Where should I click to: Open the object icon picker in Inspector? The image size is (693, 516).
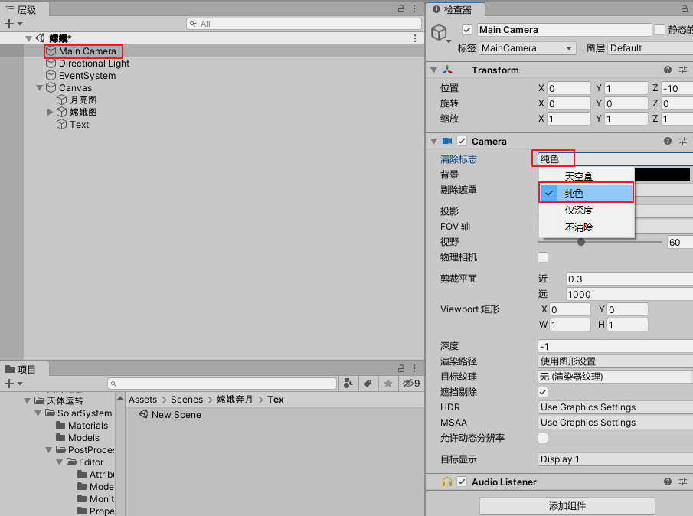click(440, 34)
